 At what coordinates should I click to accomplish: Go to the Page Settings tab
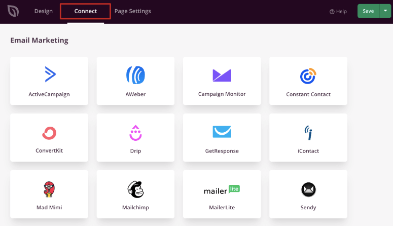tap(132, 11)
